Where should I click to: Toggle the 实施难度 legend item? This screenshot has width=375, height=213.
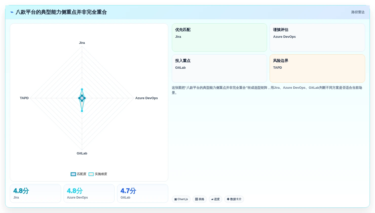click(98, 174)
